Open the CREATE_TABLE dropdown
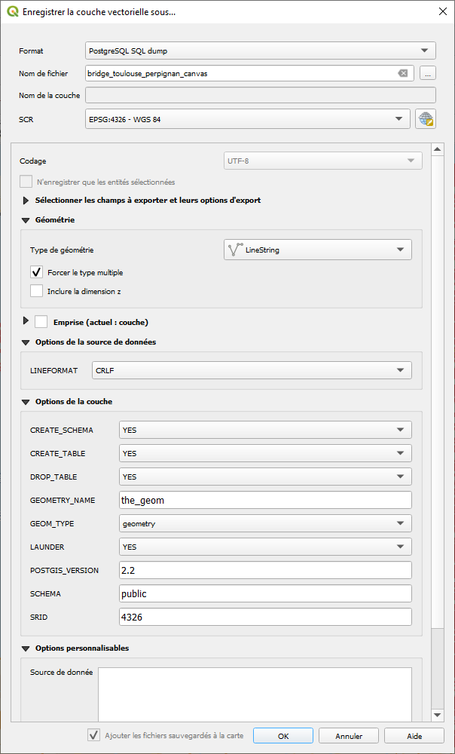This screenshot has width=455, height=754. coord(265,453)
